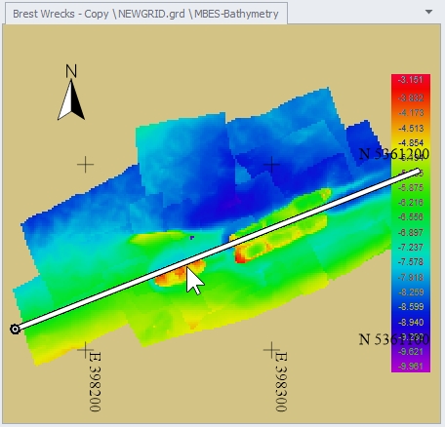Click the white profile line across the wreck
The image size is (445, 427).
pos(217,251)
